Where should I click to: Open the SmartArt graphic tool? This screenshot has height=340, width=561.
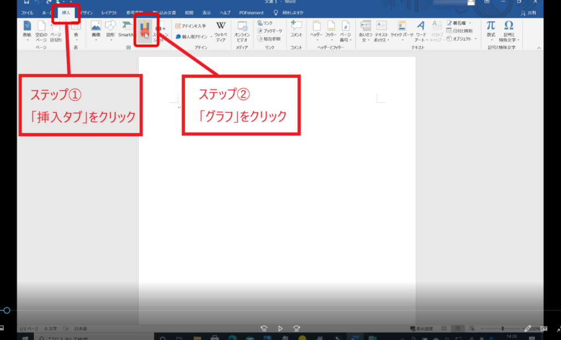tap(127, 29)
